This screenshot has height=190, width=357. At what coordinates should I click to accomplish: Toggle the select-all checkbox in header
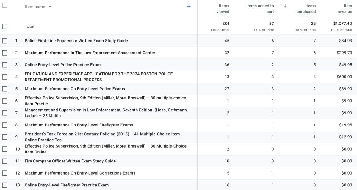(x=5, y=5)
